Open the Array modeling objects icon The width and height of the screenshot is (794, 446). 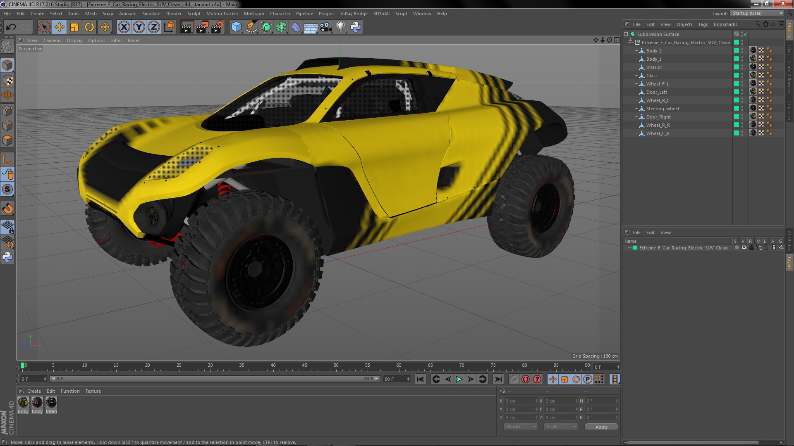(281, 27)
